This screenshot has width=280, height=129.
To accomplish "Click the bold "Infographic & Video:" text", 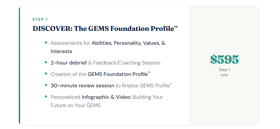I will [x=107, y=97].
